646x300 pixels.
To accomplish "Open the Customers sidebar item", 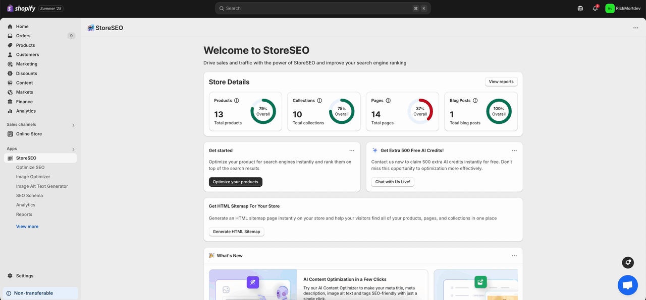I will [x=40, y=55].
